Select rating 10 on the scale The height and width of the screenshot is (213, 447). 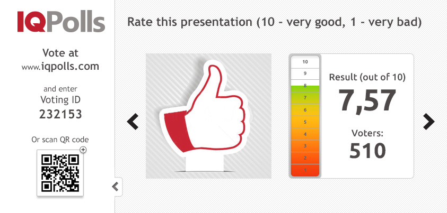coord(305,62)
